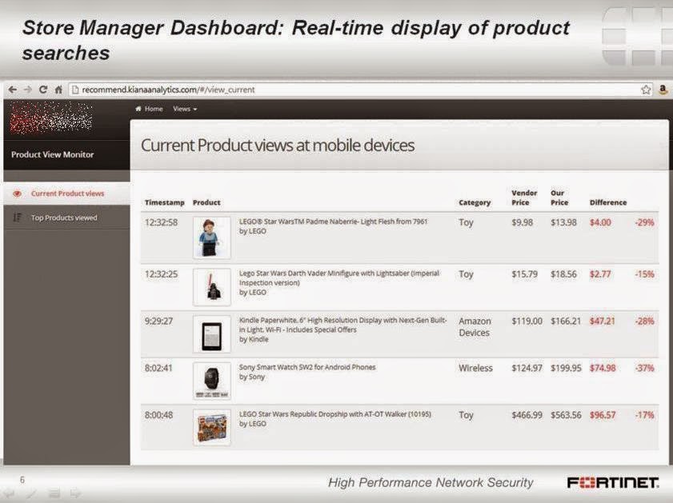Click the 12:32:58 timestamp
This screenshot has height=503, width=673.
pos(161,222)
